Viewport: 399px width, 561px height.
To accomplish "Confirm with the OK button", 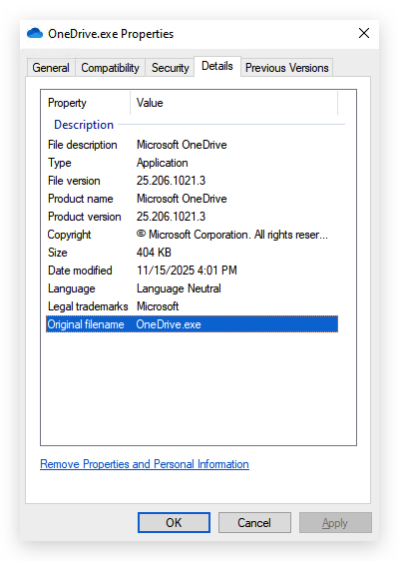I will tap(174, 523).
